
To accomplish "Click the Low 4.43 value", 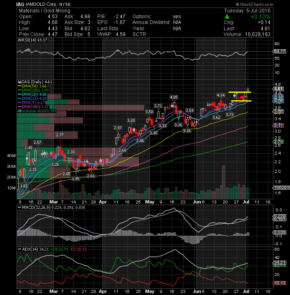I will (53, 29).
